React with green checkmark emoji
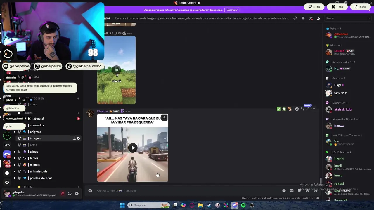374x210 pixels. tap(279, 109)
